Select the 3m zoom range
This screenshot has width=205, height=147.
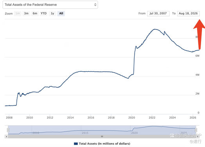pos(26,13)
